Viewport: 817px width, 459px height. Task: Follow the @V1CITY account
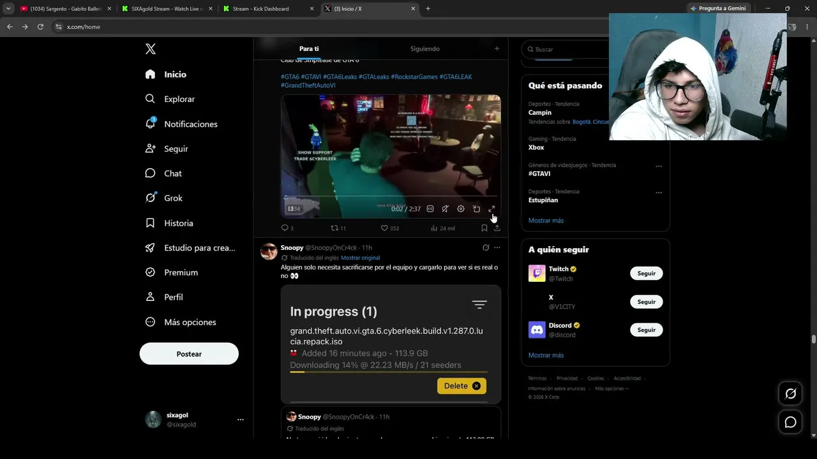pos(647,302)
